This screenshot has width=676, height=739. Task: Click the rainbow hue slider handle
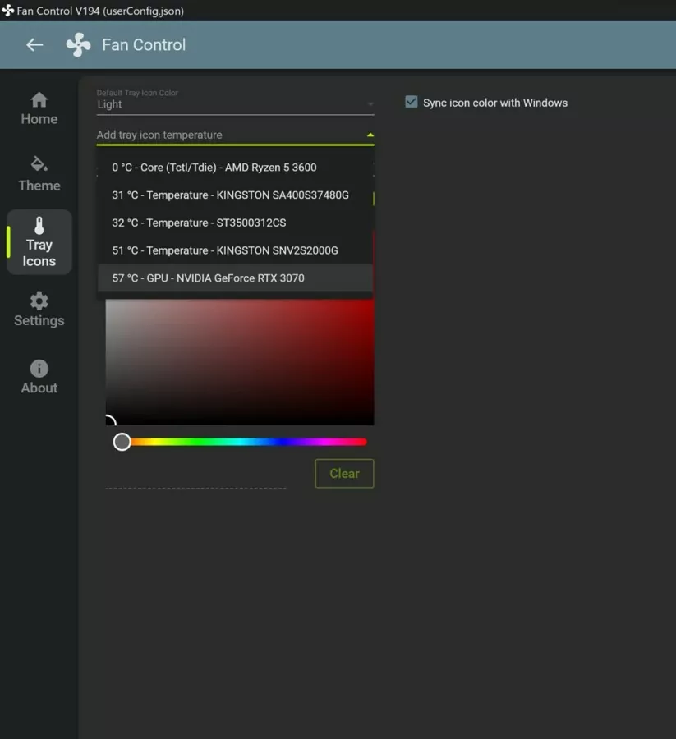point(122,442)
